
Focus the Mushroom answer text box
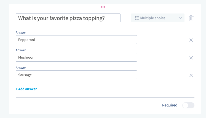pos(76,57)
